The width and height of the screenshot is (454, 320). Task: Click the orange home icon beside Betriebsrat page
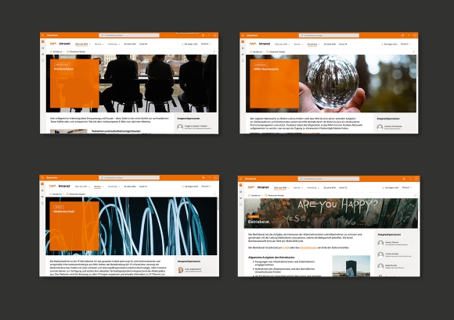[x=240, y=185]
